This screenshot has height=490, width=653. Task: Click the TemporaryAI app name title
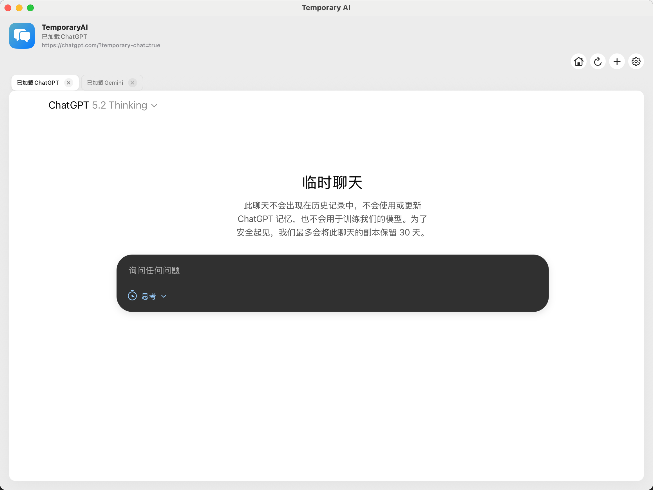(x=65, y=27)
